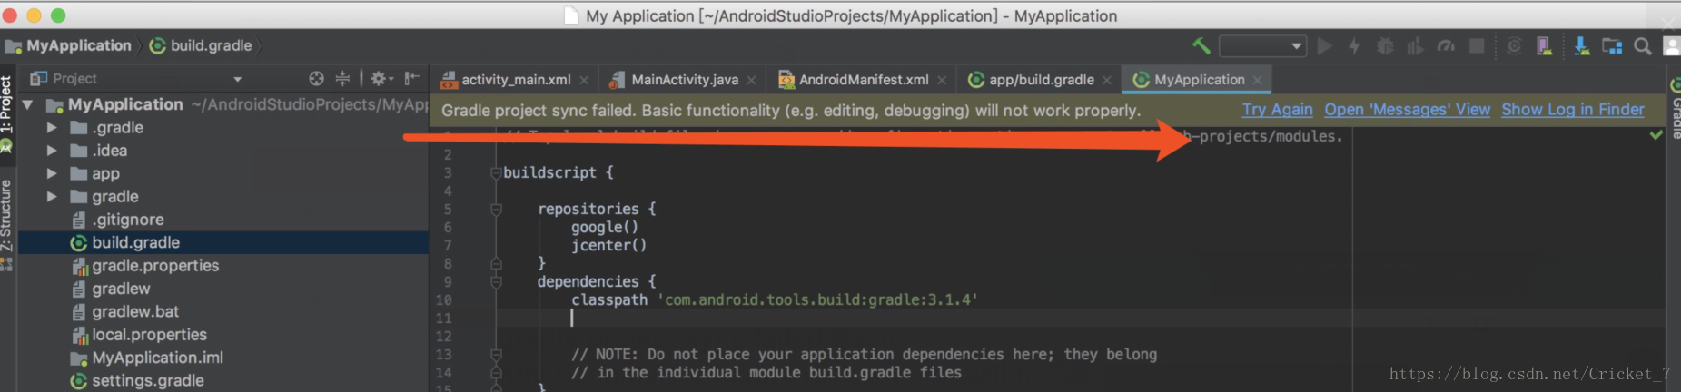
Task: Open the AVD Manager phone icon
Action: tap(1544, 45)
